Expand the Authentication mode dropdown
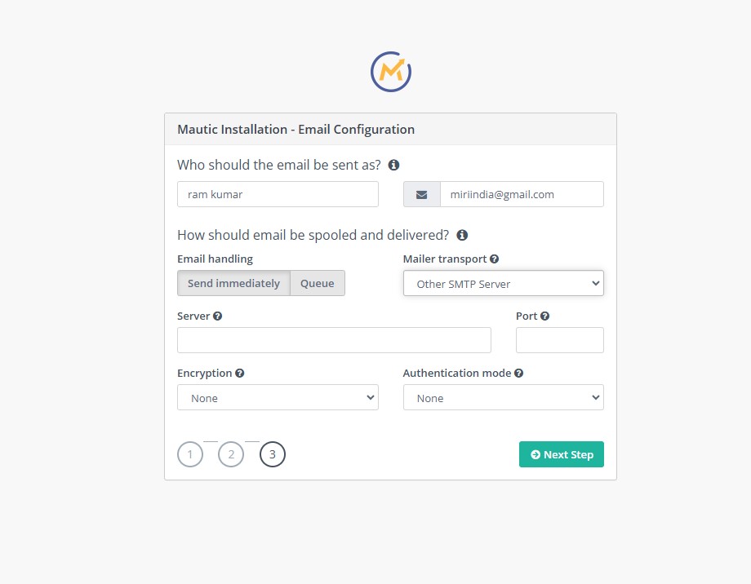 click(x=504, y=397)
